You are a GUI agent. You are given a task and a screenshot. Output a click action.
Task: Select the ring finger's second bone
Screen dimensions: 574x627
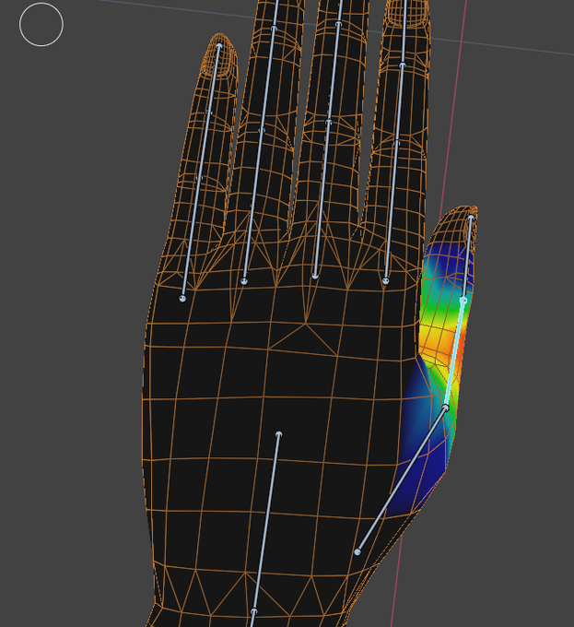point(267,79)
